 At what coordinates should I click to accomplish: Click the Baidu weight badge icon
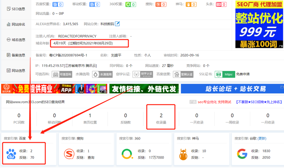58,5
